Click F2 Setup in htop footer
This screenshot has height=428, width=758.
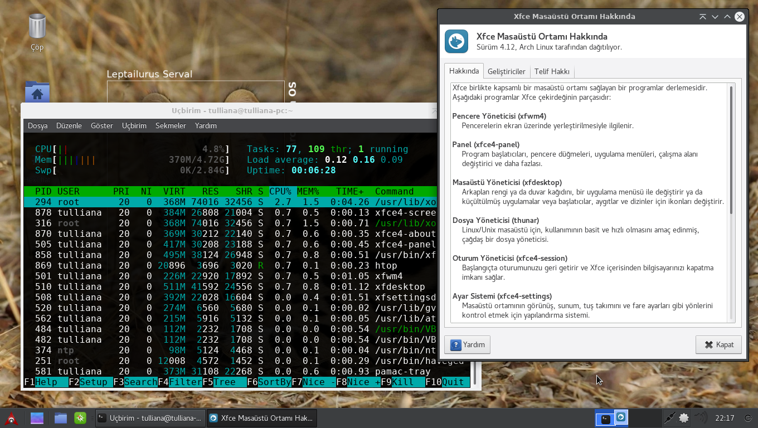coord(91,382)
